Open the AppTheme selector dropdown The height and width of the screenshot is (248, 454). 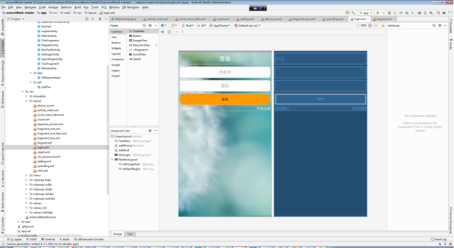pos(219,26)
